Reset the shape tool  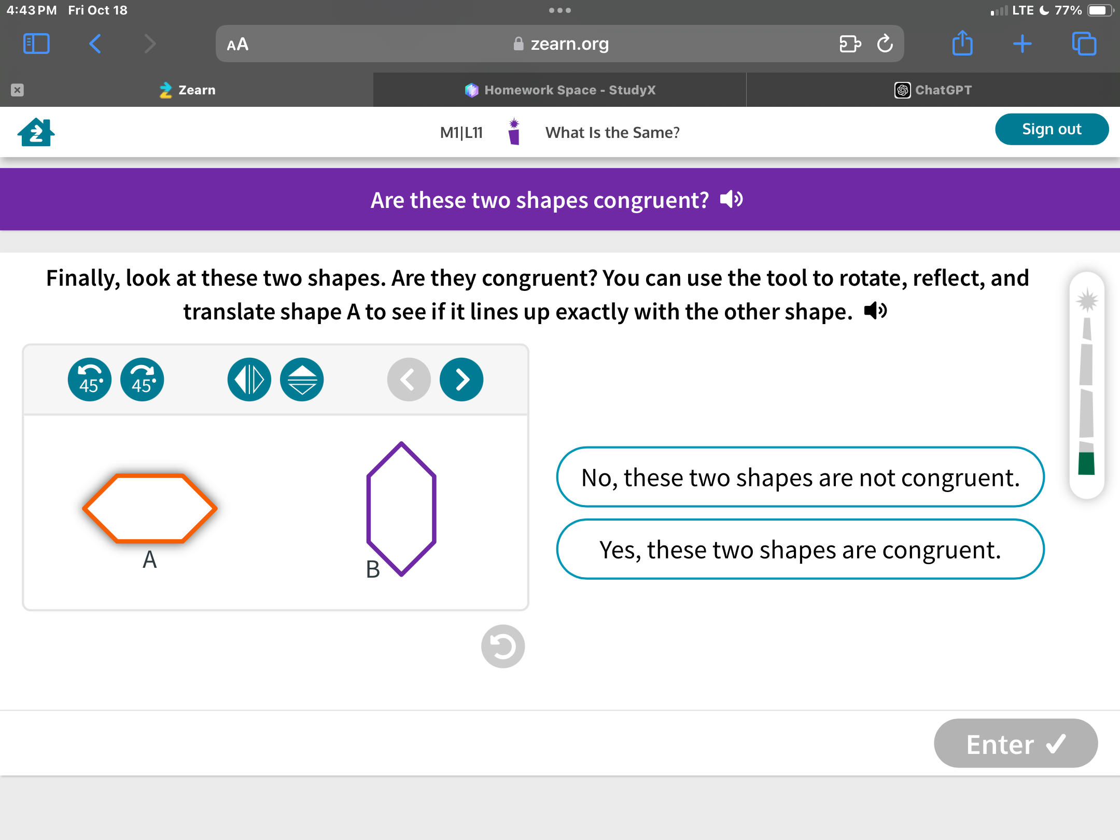[x=503, y=646]
